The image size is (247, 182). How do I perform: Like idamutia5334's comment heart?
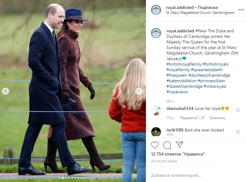(238, 110)
